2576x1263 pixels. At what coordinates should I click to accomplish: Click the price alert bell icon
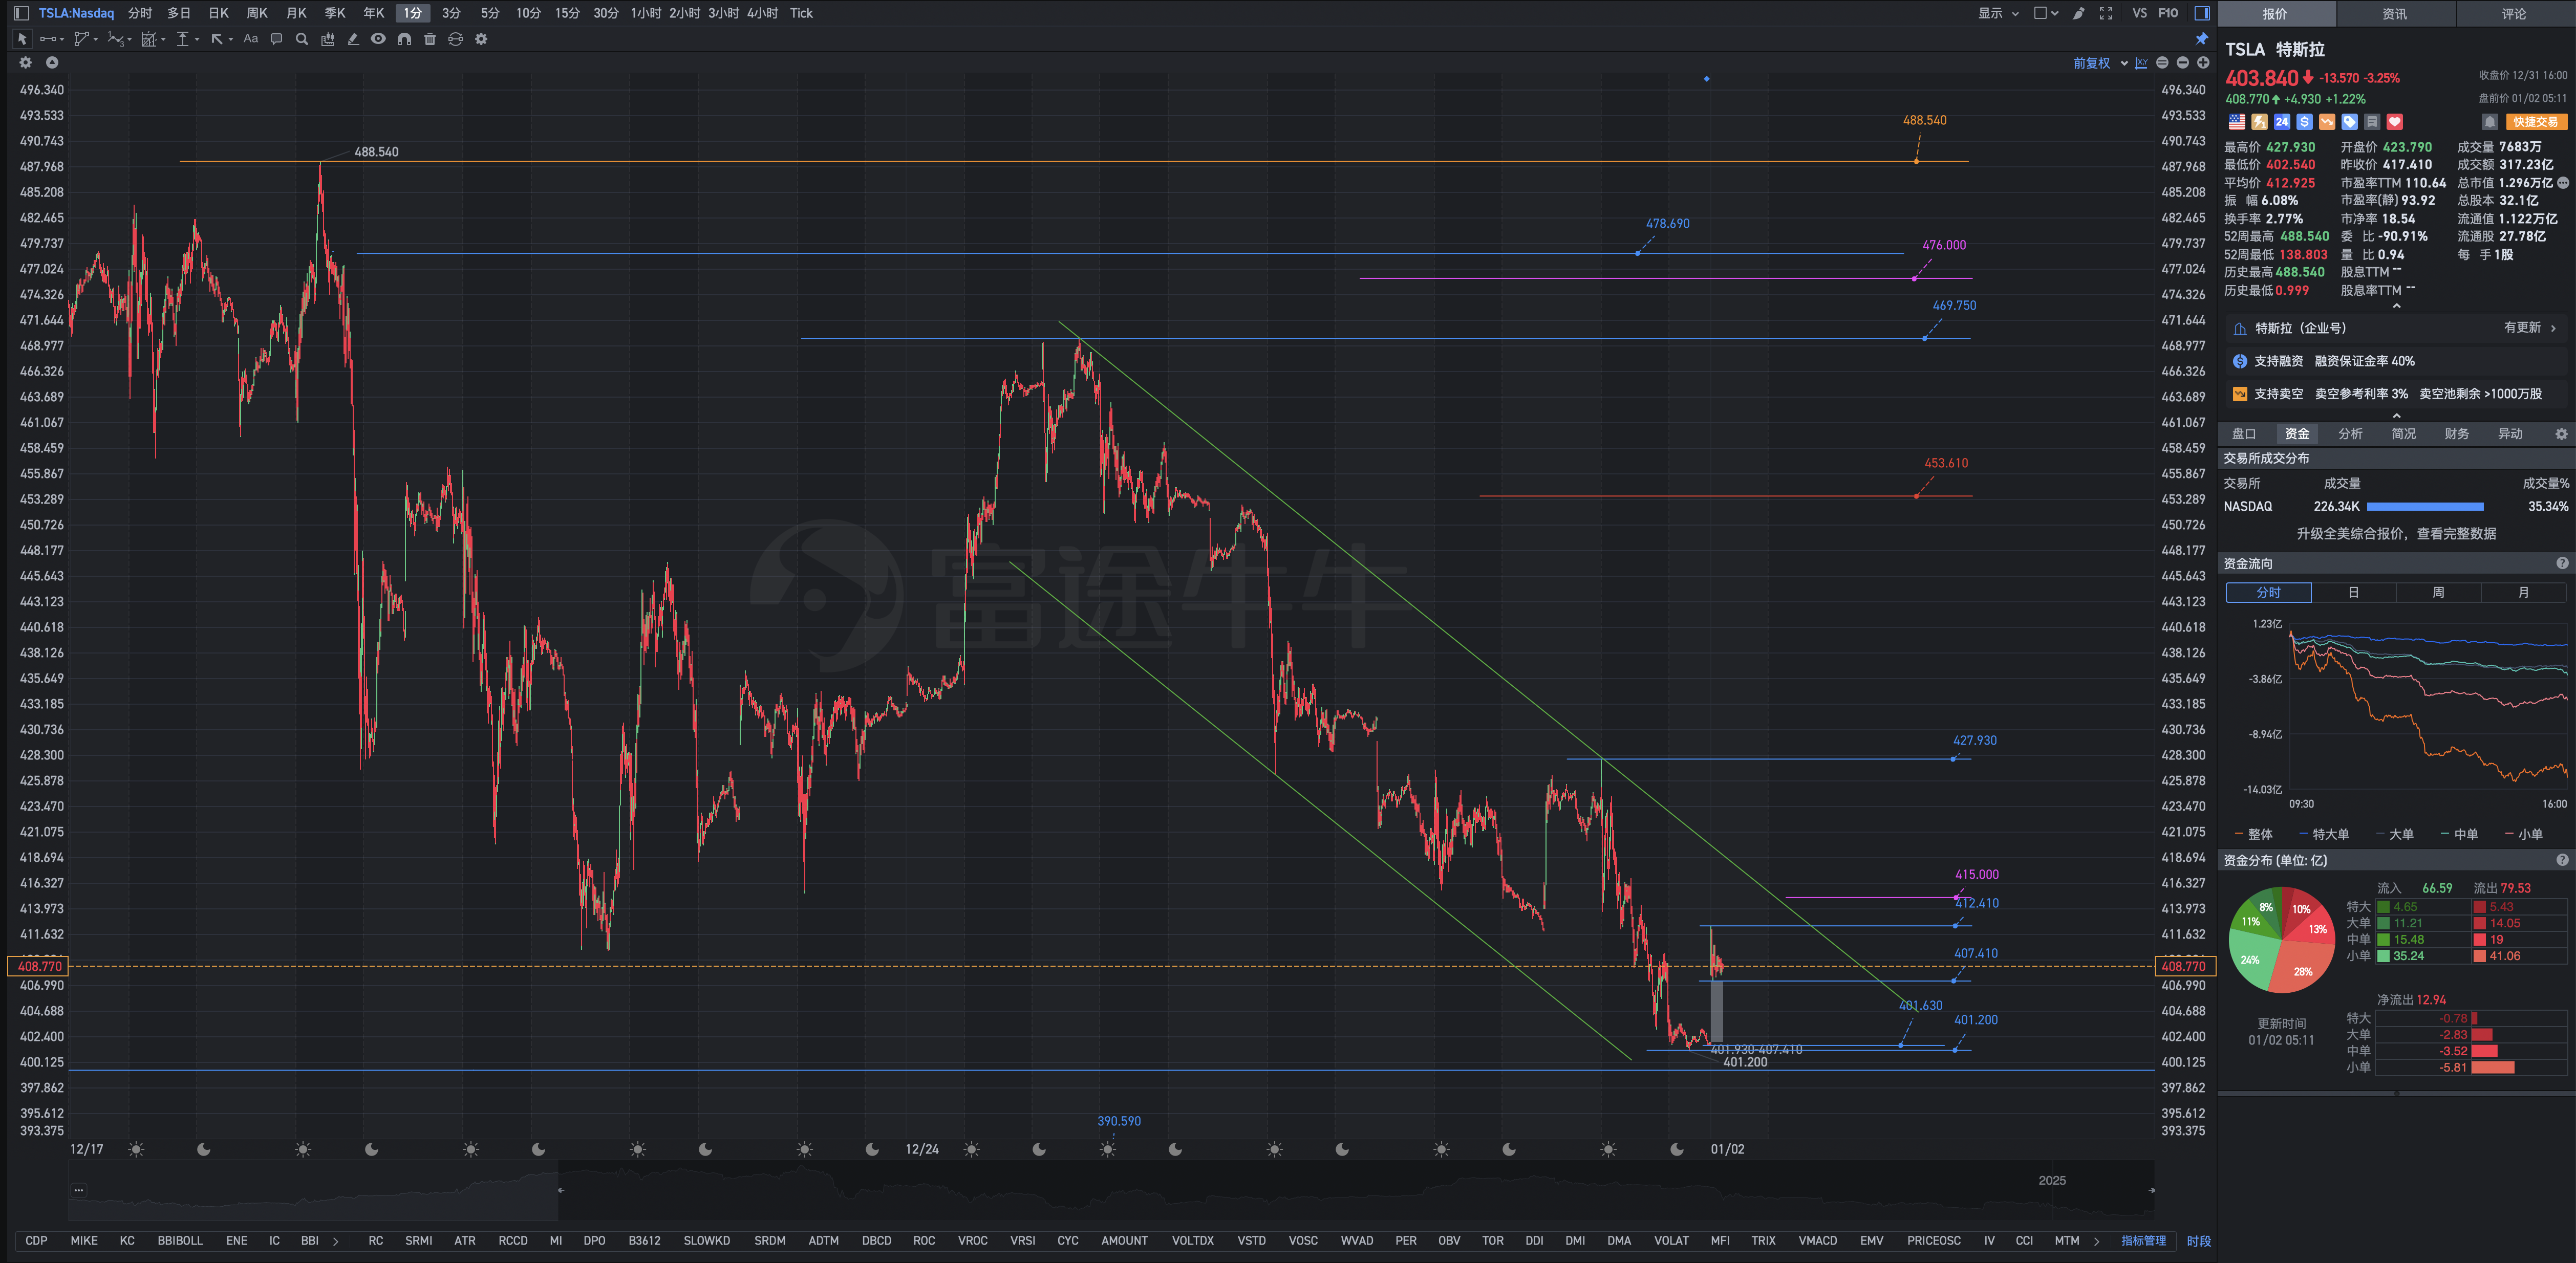(x=2490, y=122)
